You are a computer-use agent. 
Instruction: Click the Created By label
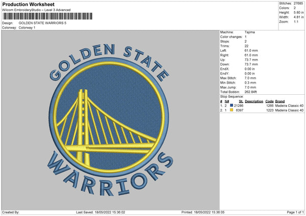point(11,212)
